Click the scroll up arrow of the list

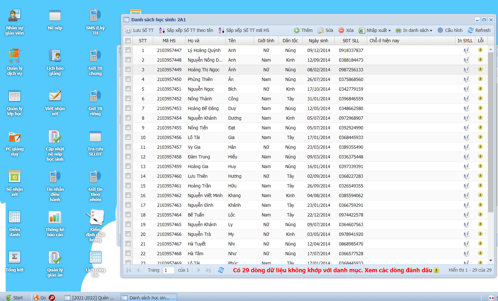(x=491, y=49)
